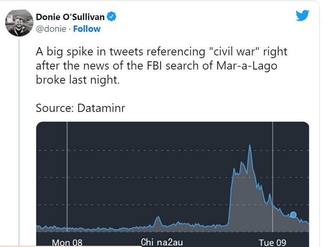Click "broke last night." text line
The image size is (324, 247).
coord(78,80)
